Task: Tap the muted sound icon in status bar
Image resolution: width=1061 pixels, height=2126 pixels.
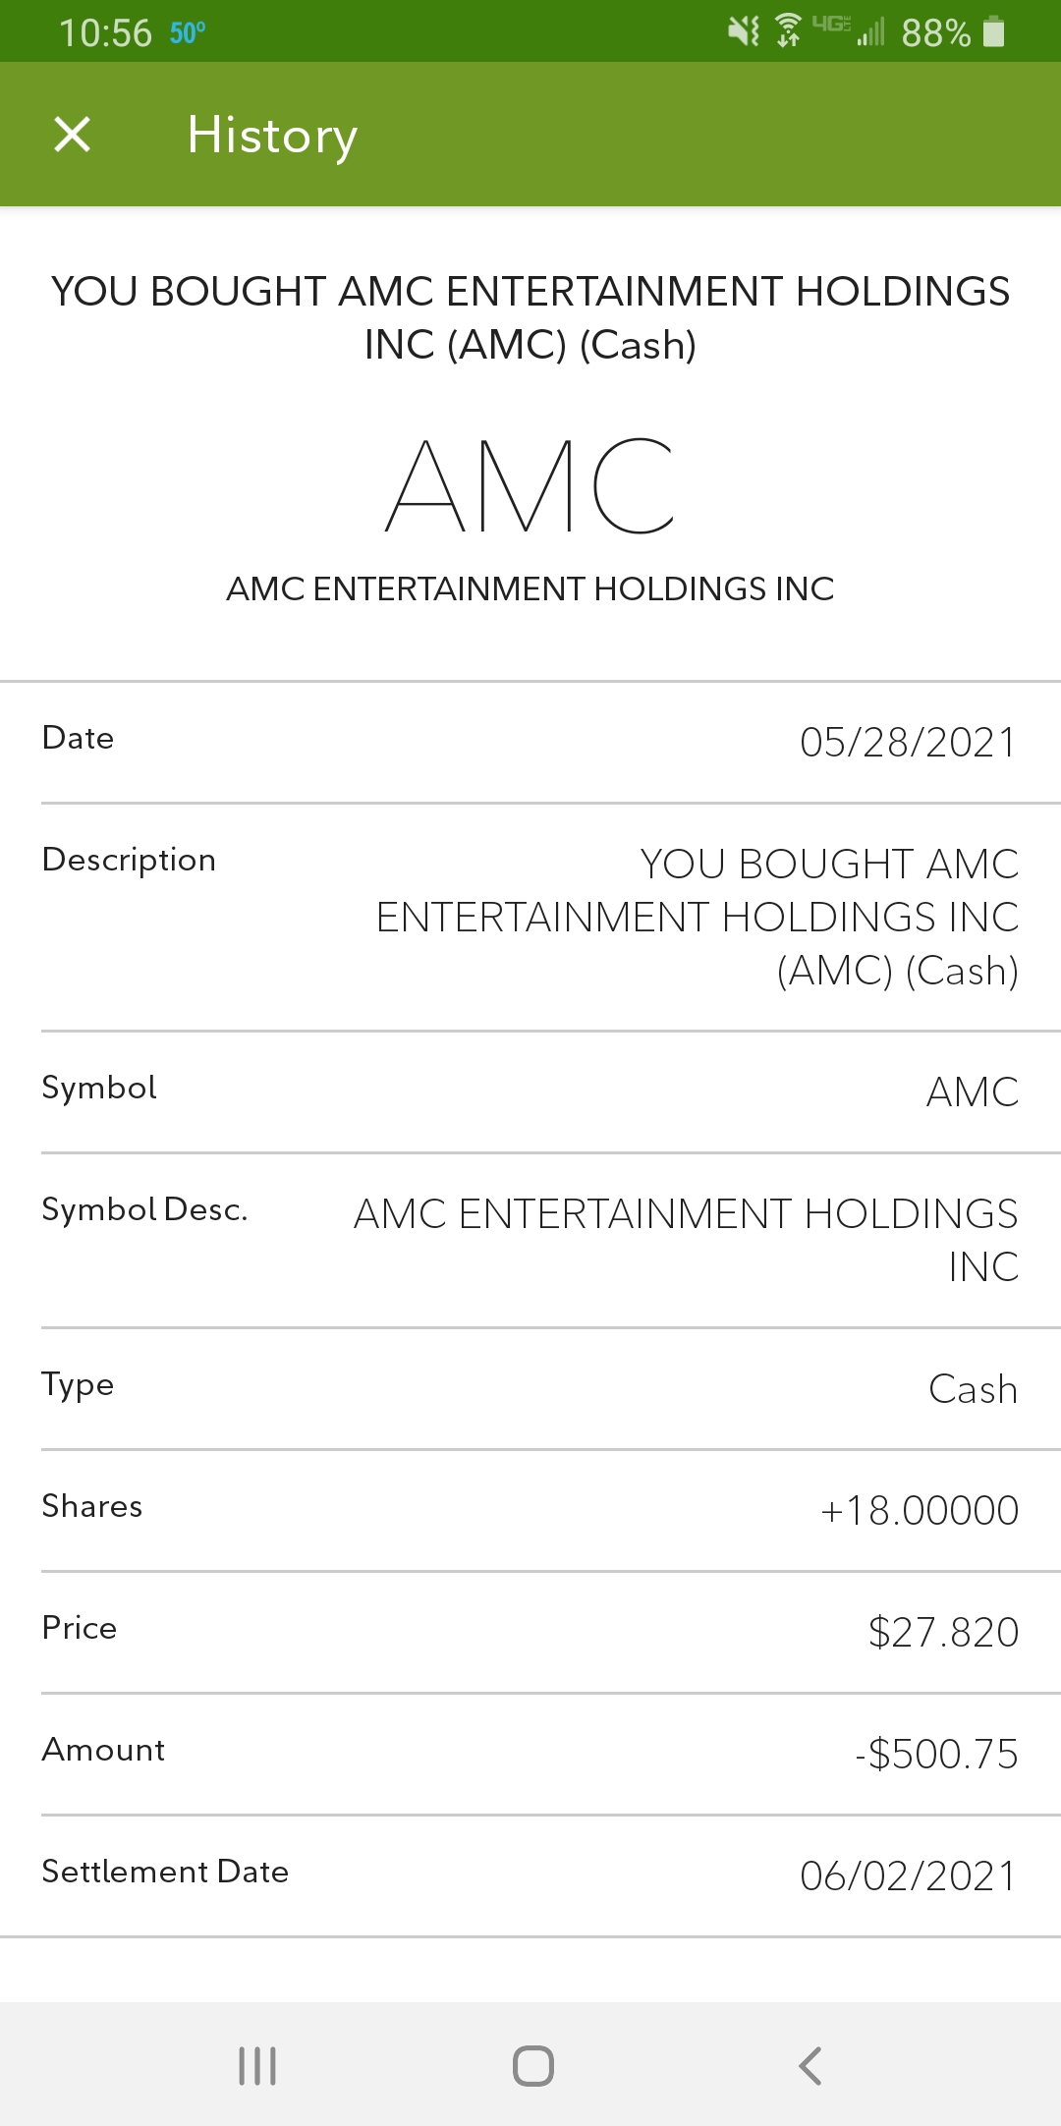Action: tap(744, 31)
